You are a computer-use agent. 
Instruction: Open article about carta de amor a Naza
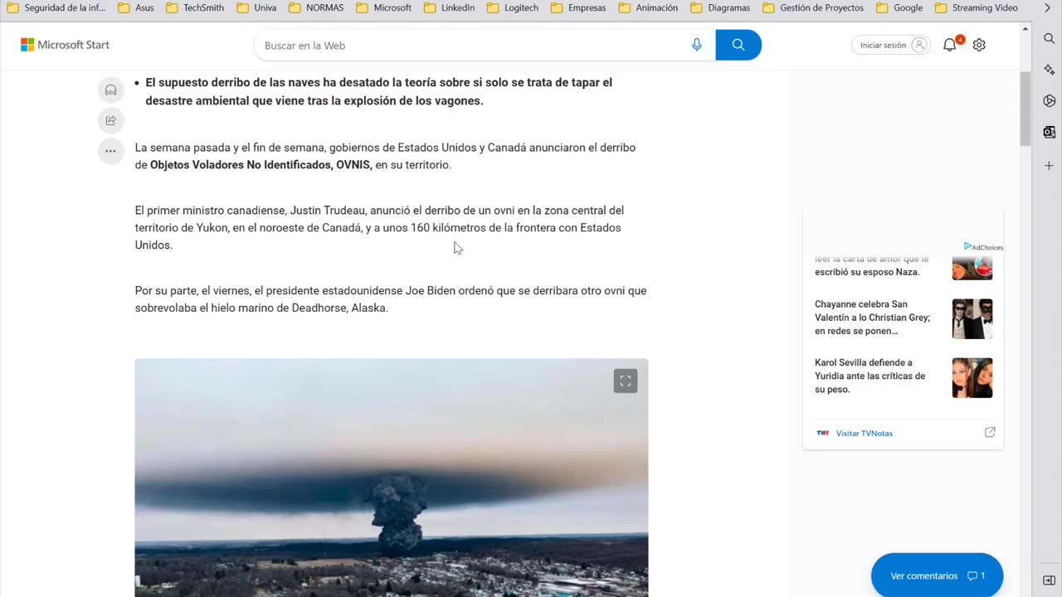point(870,265)
